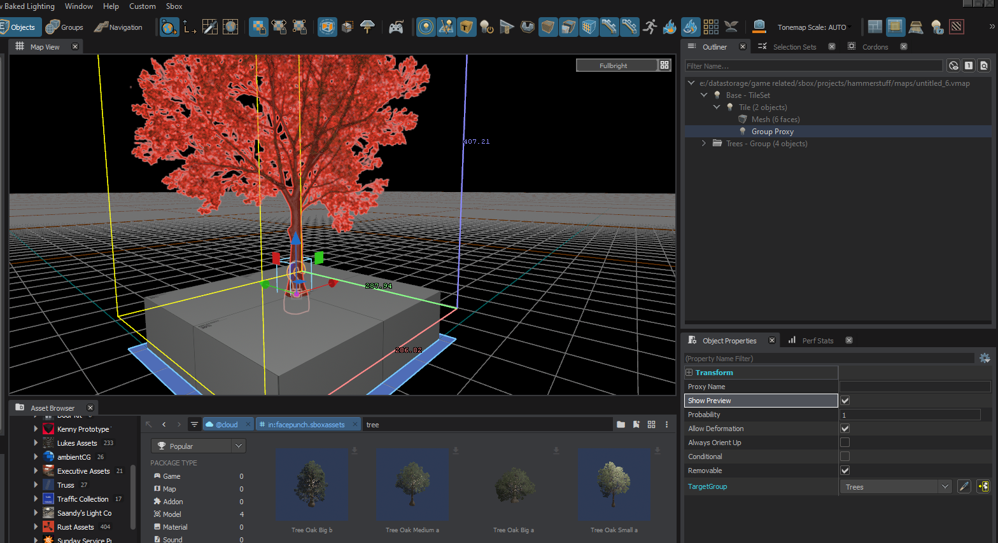This screenshot has height=543, width=998.
Task: Click the nine-square grid toolbar icon
Action: coord(711,27)
